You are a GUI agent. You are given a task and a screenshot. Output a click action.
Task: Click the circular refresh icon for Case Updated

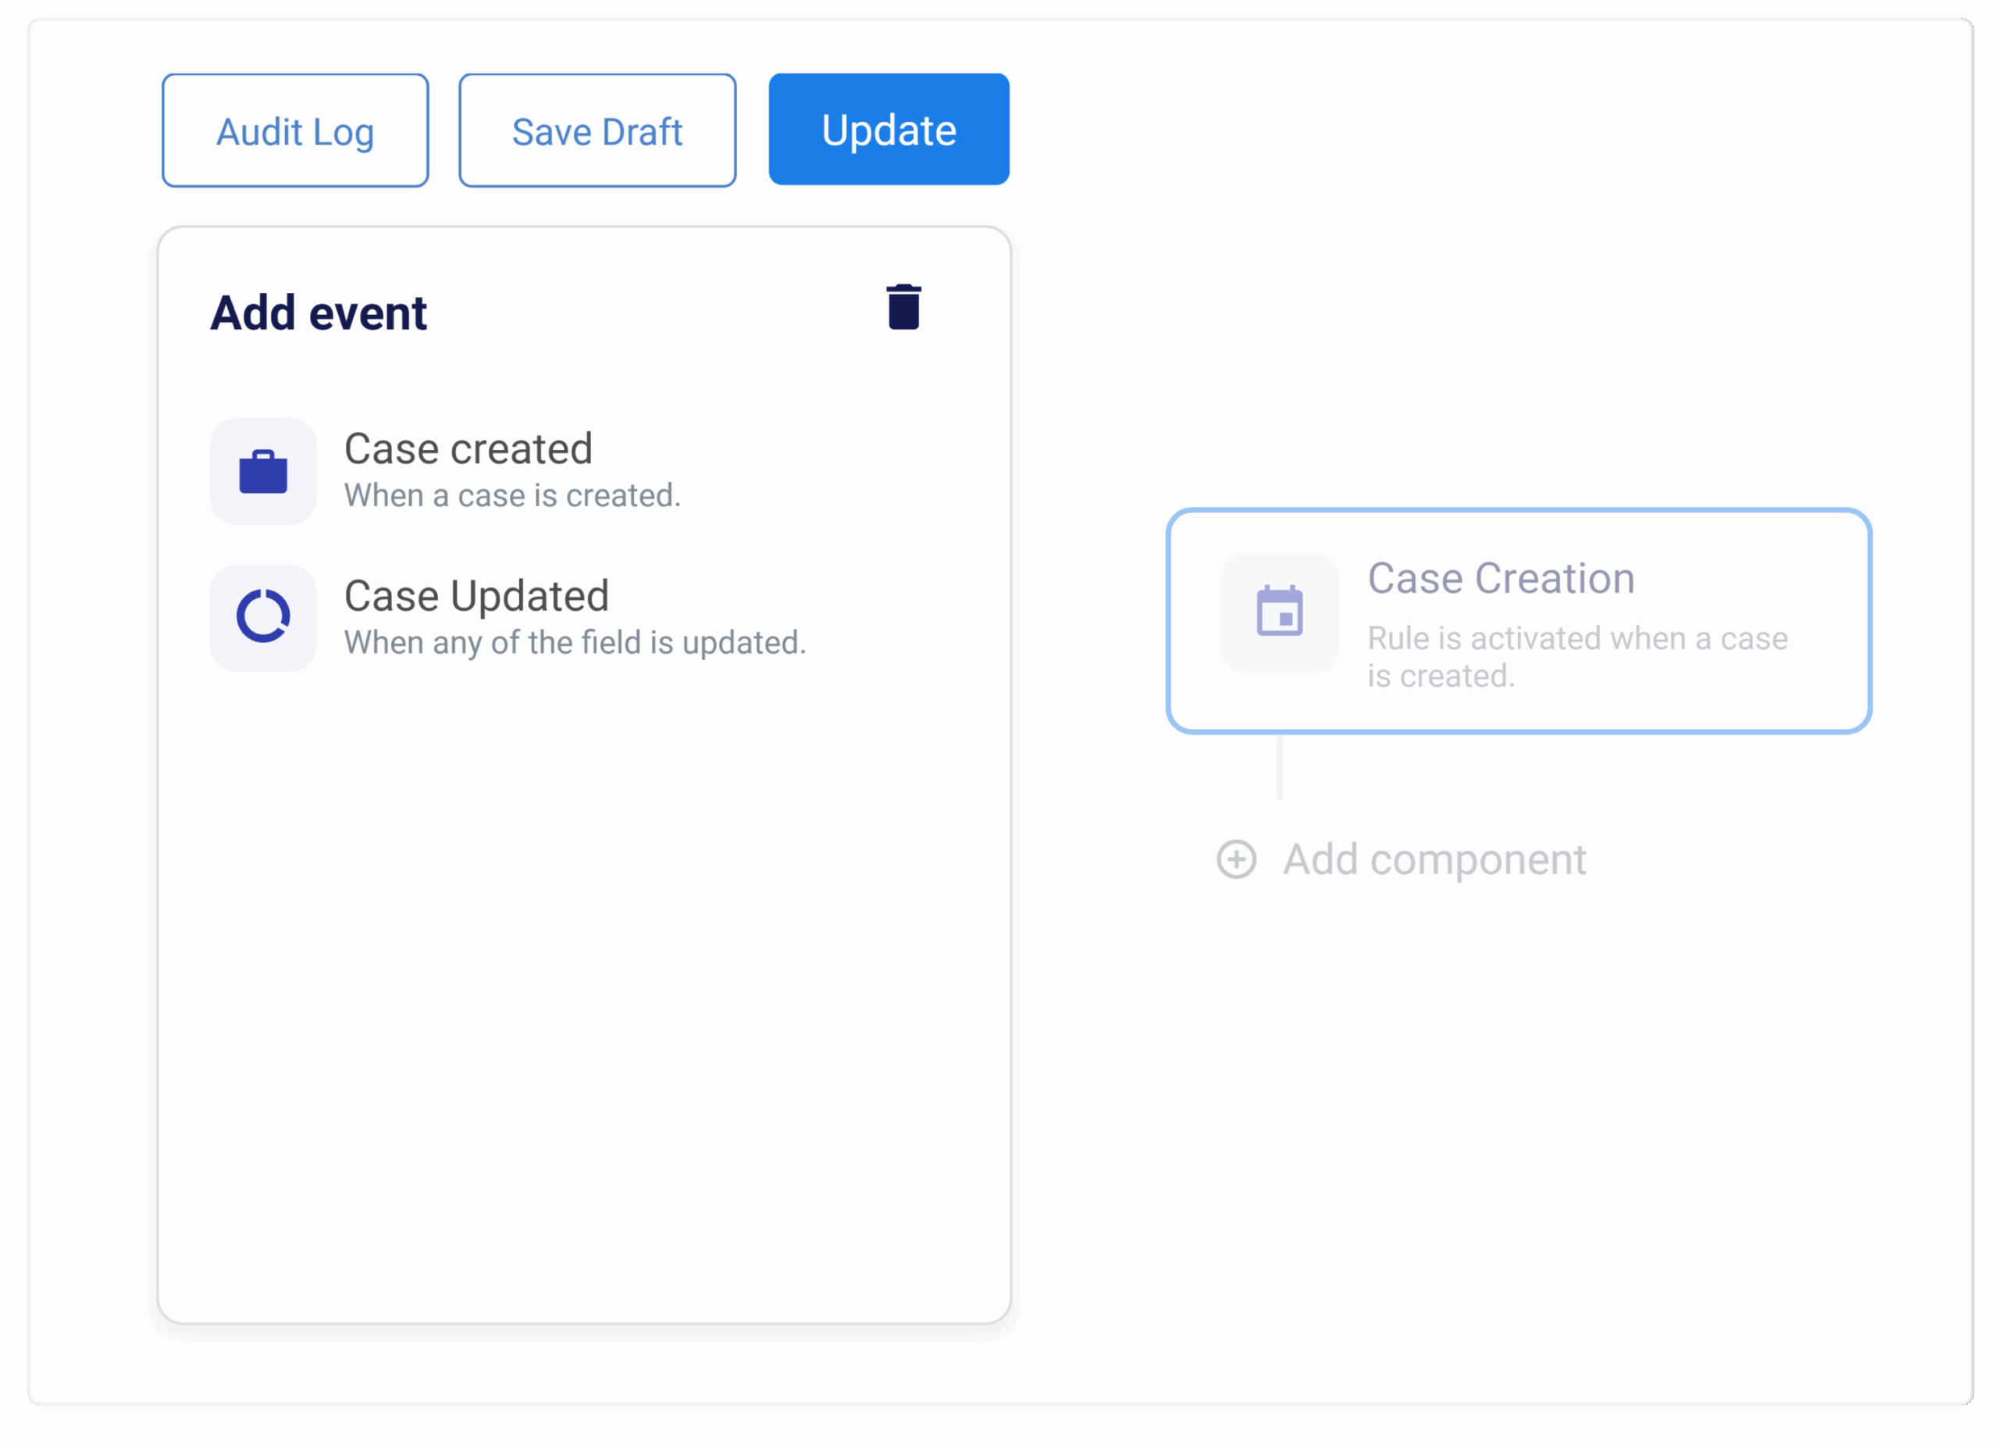(x=262, y=617)
